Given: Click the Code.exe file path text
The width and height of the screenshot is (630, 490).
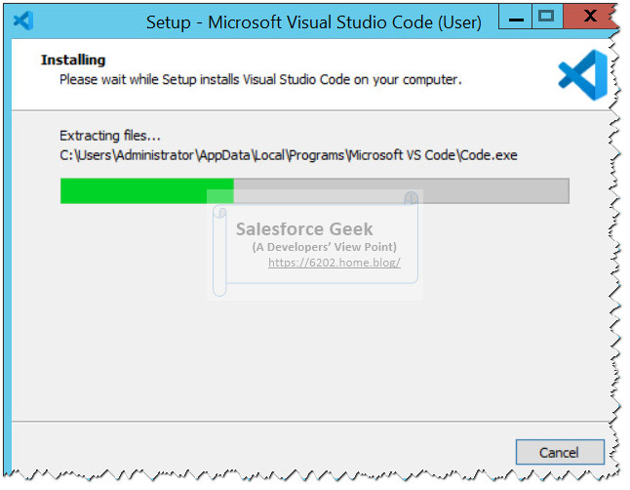Looking at the screenshot, I should [x=289, y=155].
